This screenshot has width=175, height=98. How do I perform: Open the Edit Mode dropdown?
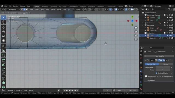pyautogui.click(x=13, y=10)
